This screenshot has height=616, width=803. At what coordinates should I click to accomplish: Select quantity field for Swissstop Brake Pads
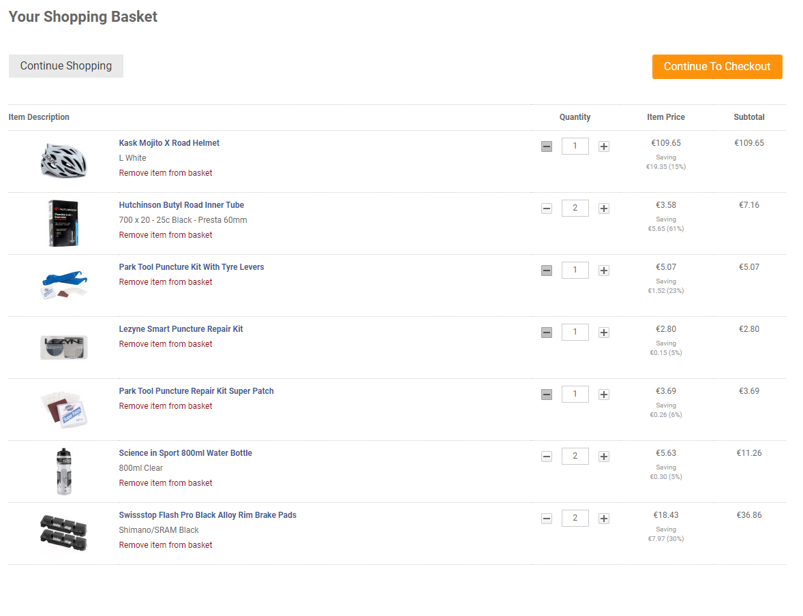tap(575, 518)
